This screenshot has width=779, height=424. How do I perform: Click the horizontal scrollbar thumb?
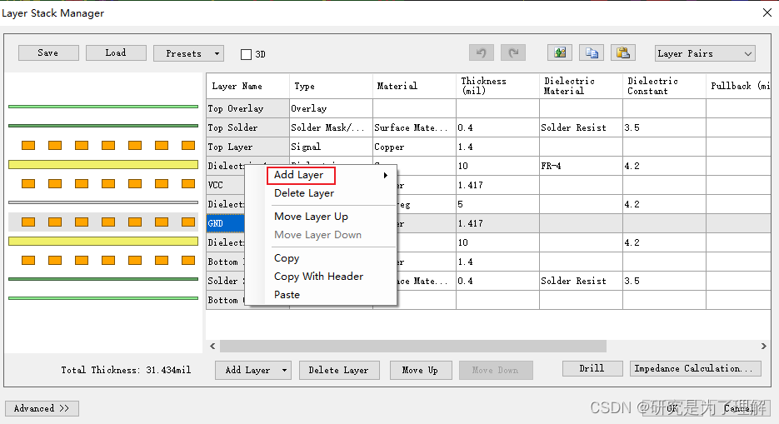tap(413, 346)
